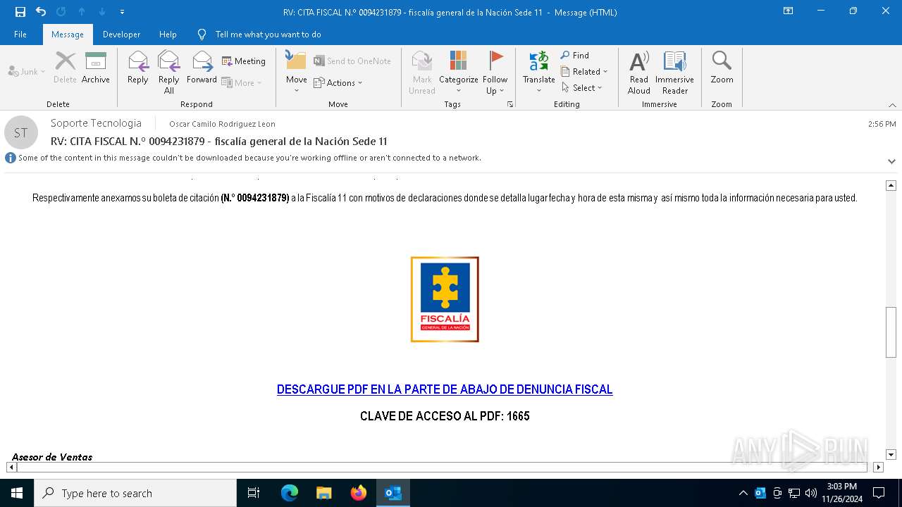902x507 pixels.
Task: Click the horizontal scrollbar left arrow
Action: [x=11, y=467]
